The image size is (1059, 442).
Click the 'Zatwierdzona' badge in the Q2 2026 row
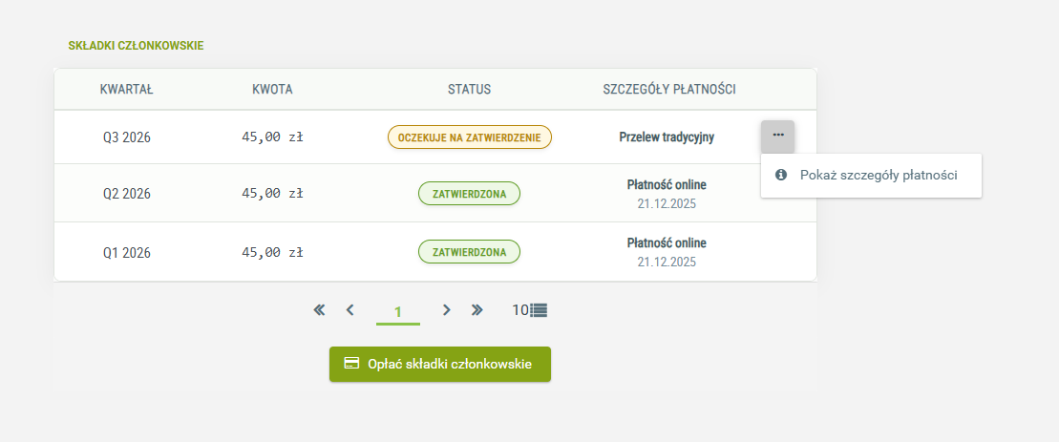[x=469, y=194]
